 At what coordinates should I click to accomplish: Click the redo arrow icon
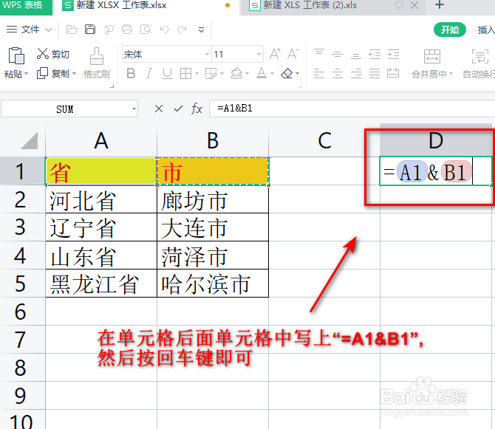coord(182,30)
